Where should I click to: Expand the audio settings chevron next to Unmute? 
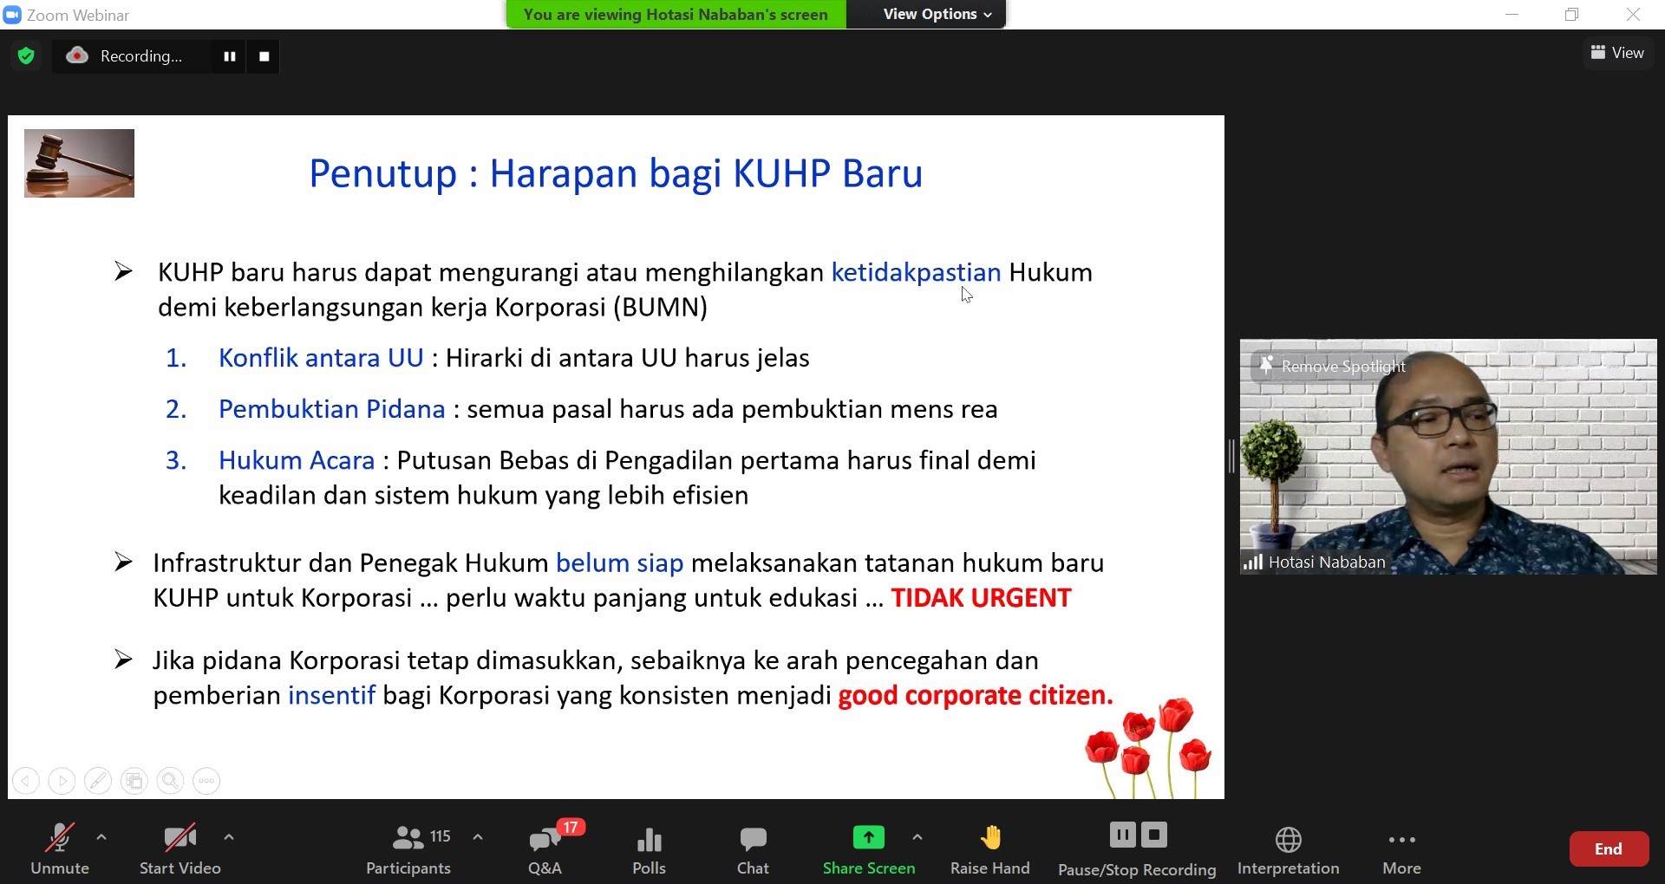101,836
